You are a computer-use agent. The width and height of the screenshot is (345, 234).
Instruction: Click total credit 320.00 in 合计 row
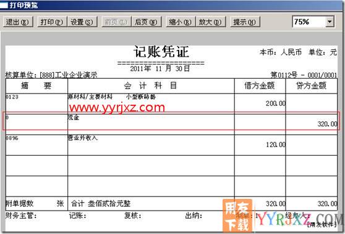328,204
